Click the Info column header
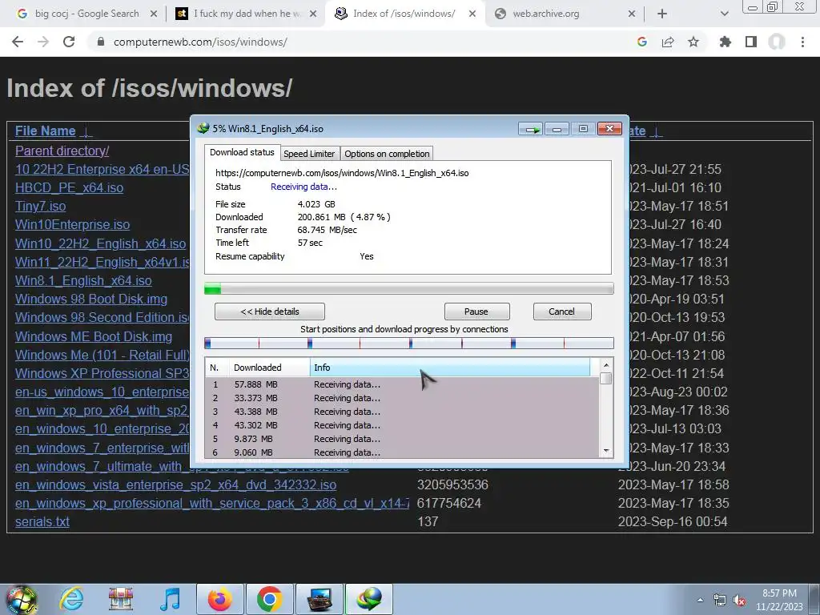Image resolution: width=820 pixels, height=615 pixels. (450, 368)
